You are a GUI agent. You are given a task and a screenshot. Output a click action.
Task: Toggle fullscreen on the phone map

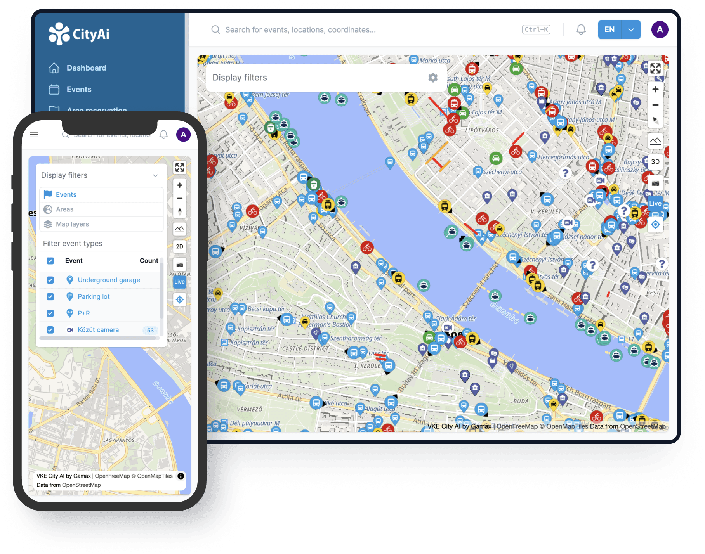point(180,168)
